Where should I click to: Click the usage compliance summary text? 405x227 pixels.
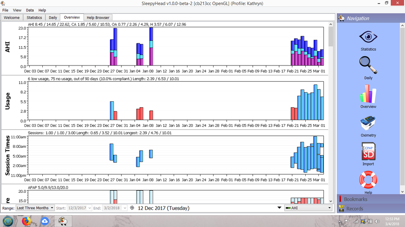(x=103, y=79)
